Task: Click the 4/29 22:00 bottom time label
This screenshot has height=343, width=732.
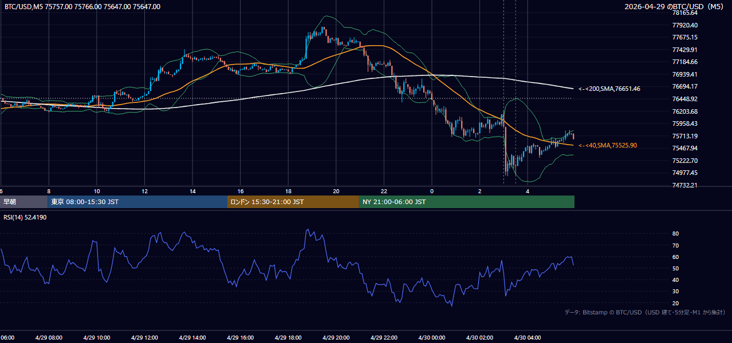Action: pos(384,338)
